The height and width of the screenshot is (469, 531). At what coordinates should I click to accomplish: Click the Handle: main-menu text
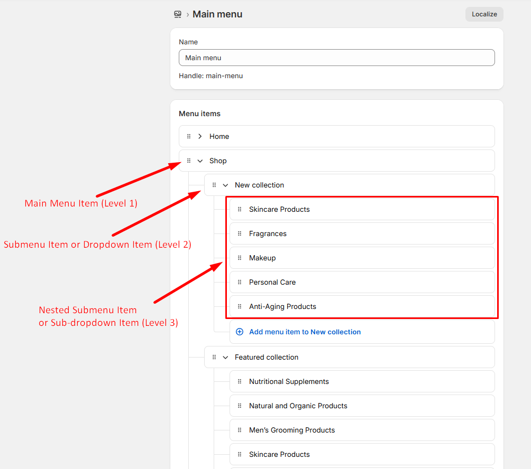click(x=210, y=76)
